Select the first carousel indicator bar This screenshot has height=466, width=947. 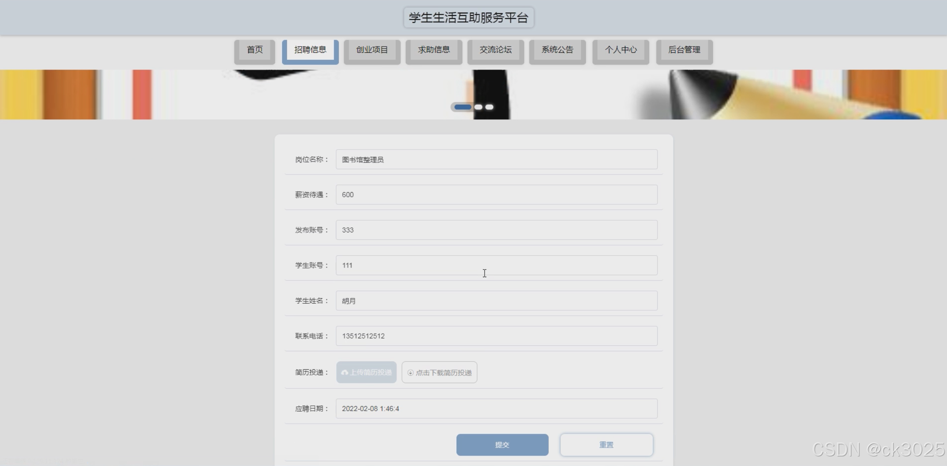(462, 107)
